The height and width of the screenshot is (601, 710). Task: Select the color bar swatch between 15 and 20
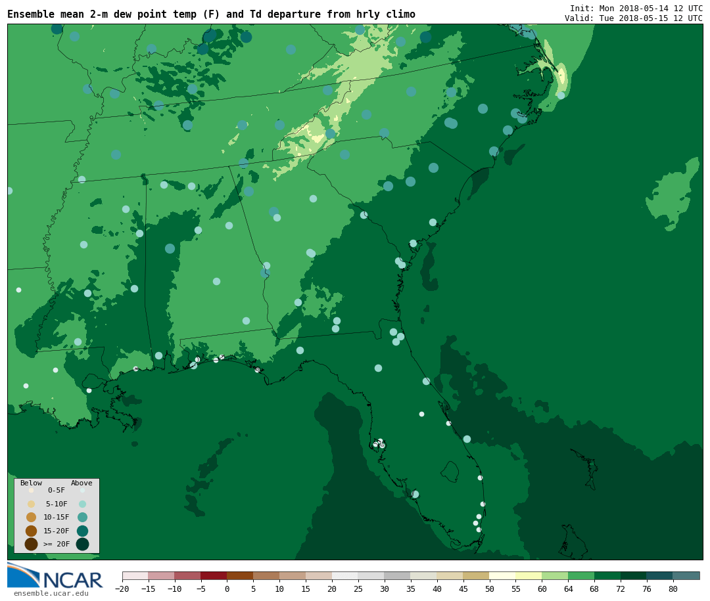[319, 575]
